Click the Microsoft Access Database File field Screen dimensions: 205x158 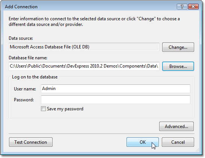[84, 47]
